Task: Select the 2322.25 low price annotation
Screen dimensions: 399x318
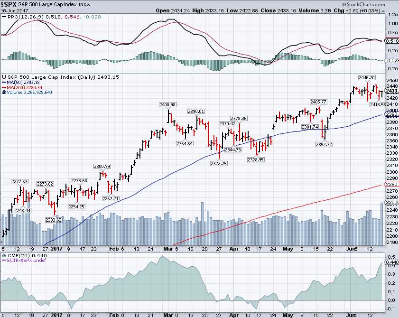Action: (220, 163)
